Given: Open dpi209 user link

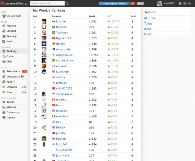Looking at the screenshot, I should [61, 44].
